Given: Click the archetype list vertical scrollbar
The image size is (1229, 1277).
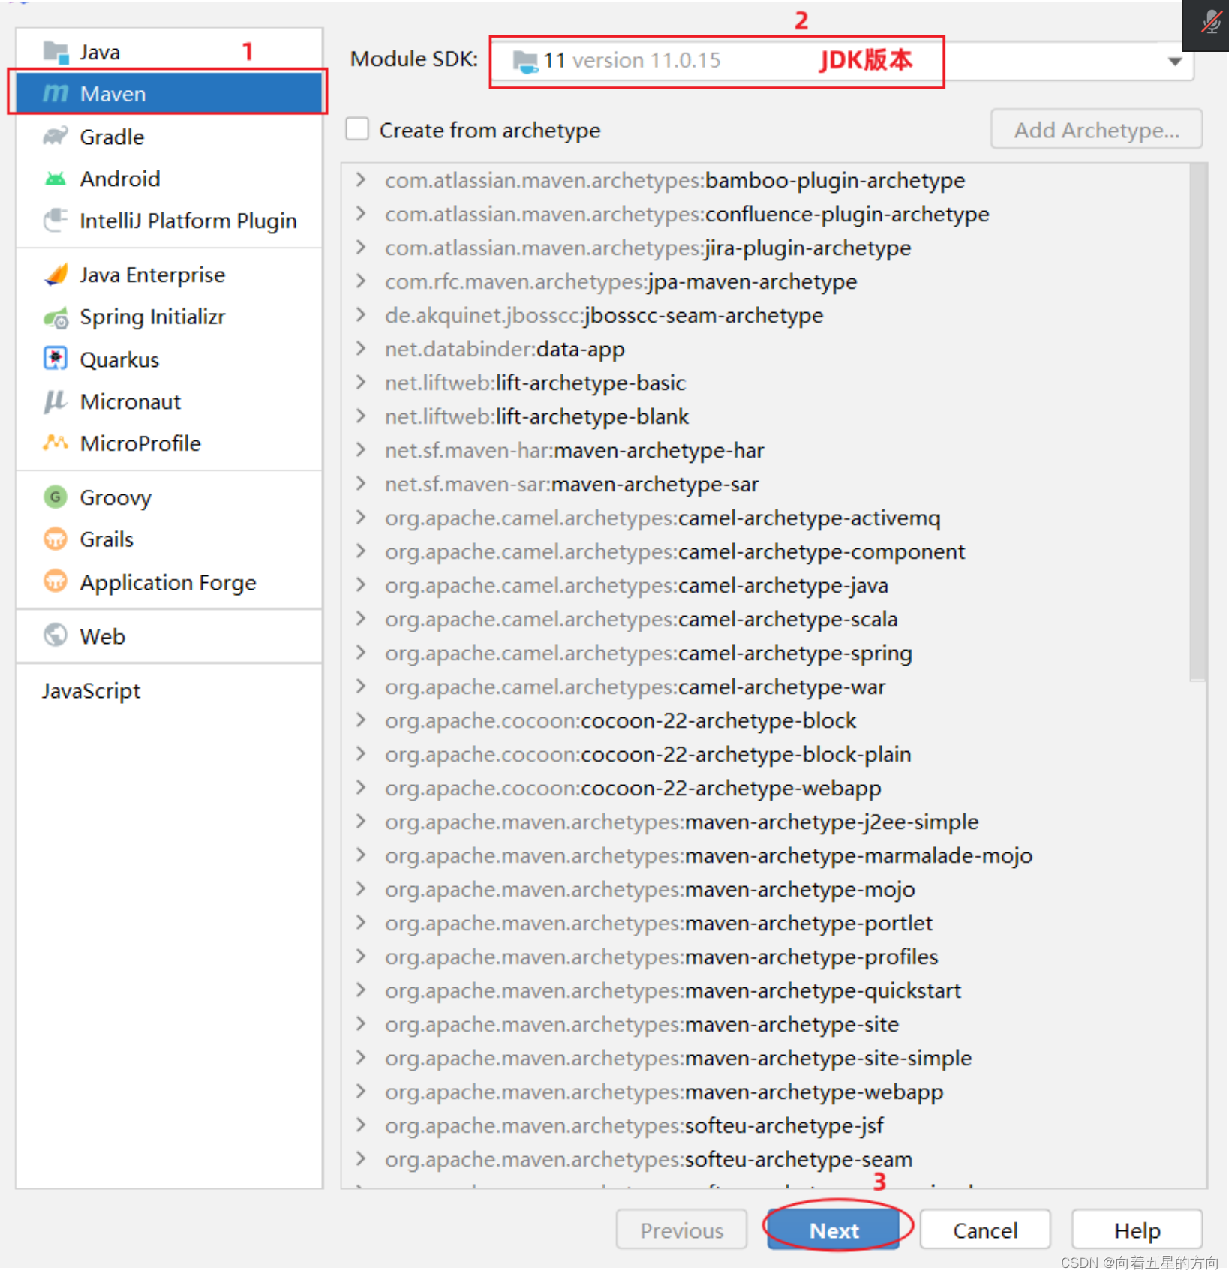Looking at the screenshot, I should pyautogui.click(x=1198, y=422).
